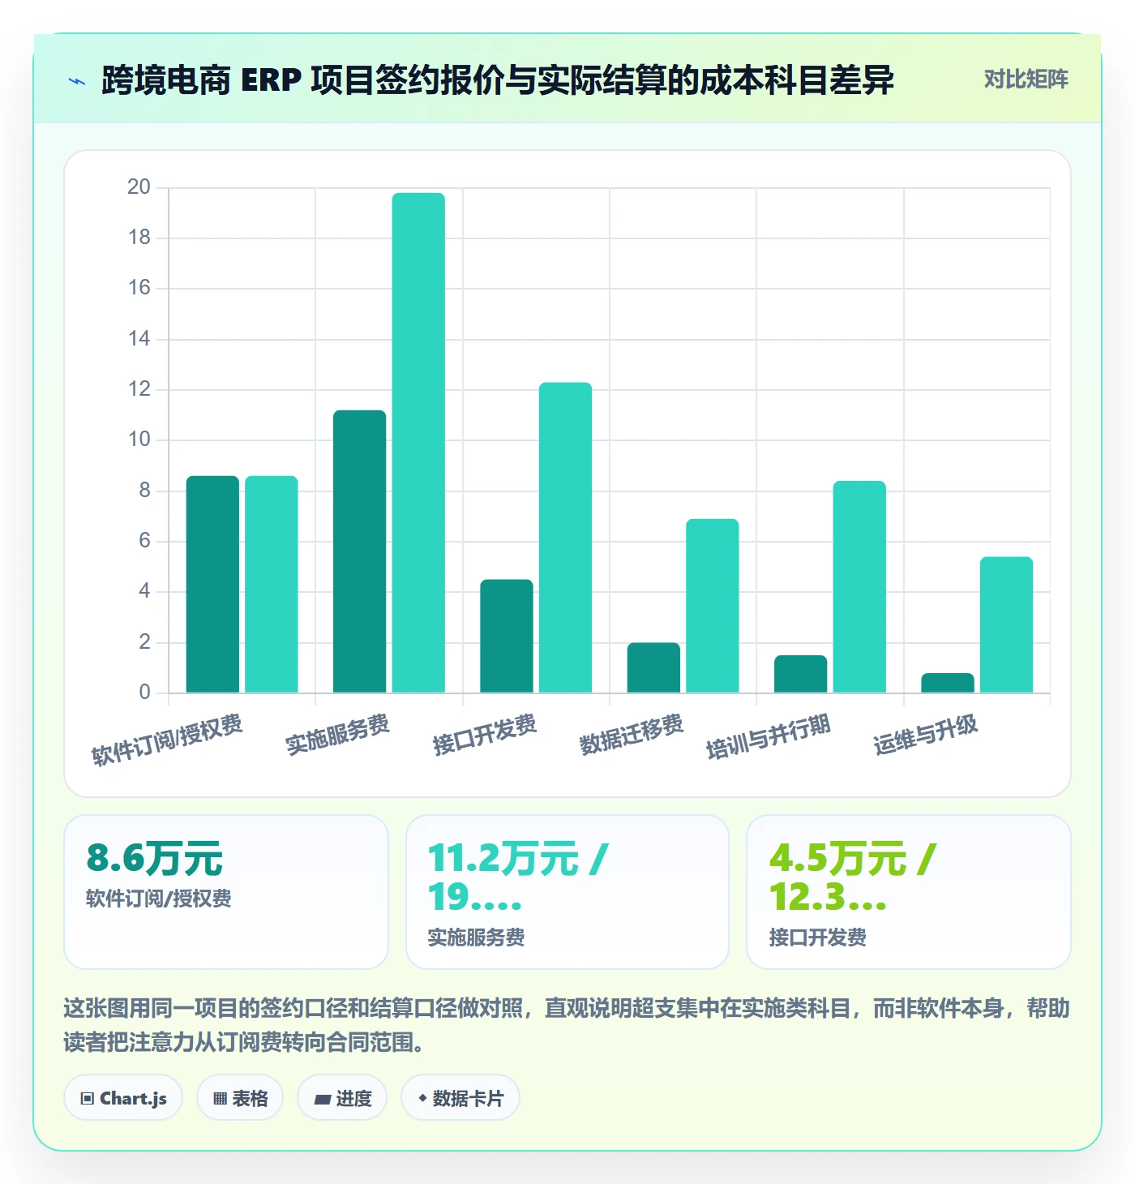
Task: Click the dark green bar for 运维与升级
Action: click(x=948, y=683)
